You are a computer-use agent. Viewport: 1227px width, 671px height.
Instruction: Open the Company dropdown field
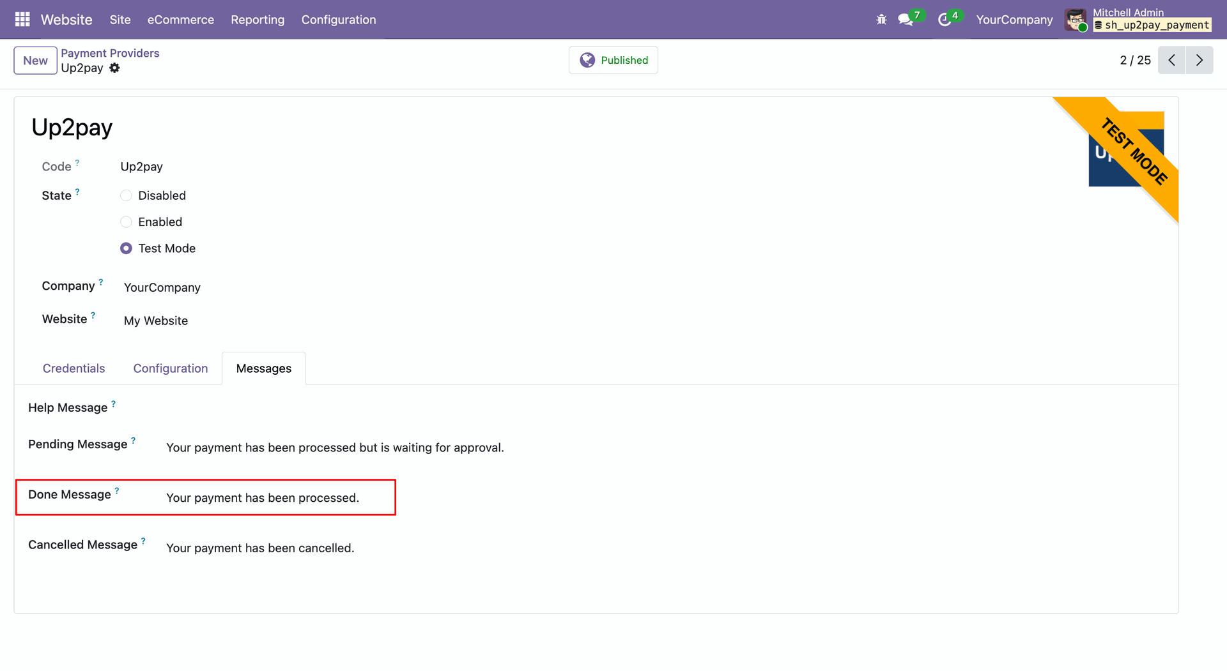tap(162, 287)
